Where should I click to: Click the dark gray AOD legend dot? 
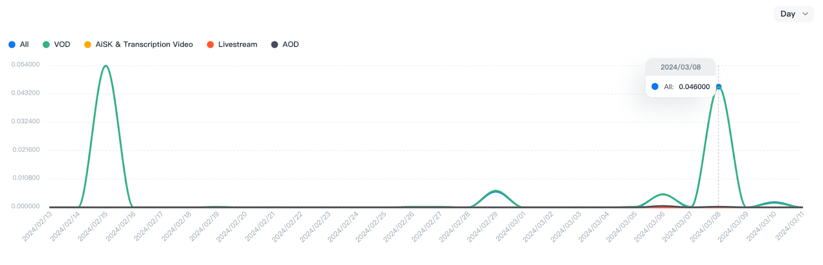coord(275,45)
